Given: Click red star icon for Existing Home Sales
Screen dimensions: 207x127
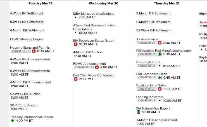Looking at the screenshot, I should (x=160, y=89).
